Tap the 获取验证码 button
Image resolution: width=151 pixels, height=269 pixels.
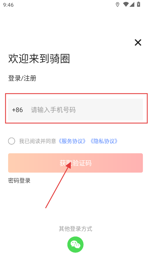(x=75, y=163)
